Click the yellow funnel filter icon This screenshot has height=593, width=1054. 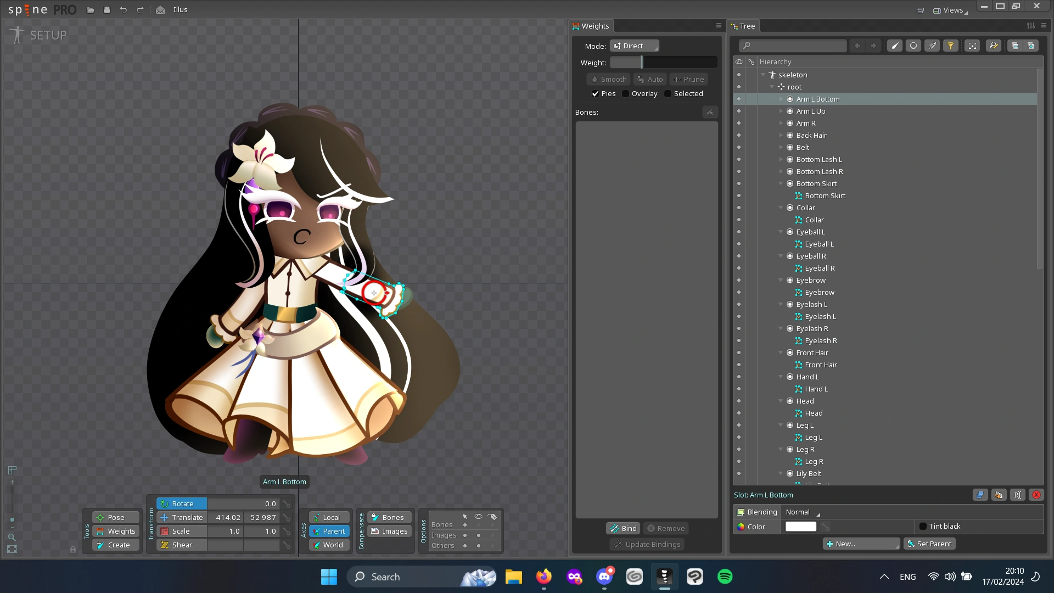[x=951, y=46]
